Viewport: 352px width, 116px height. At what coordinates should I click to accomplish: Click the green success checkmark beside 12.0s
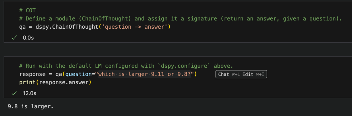tap(14, 93)
